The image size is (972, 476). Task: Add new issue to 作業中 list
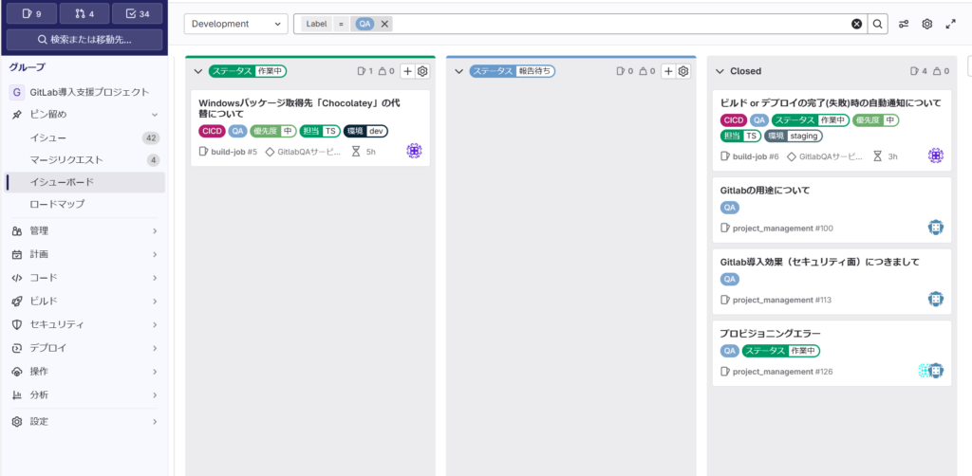click(x=406, y=71)
